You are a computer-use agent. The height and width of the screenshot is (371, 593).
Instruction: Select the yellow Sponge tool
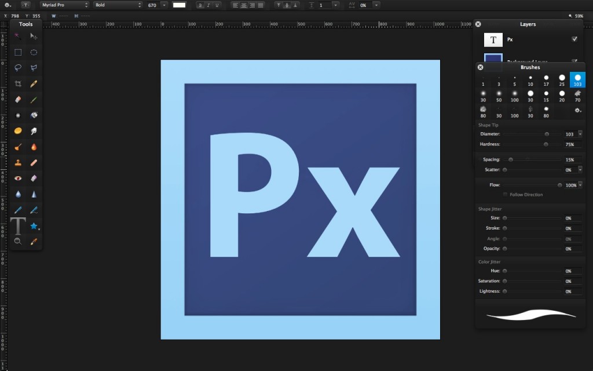click(x=18, y=131)
